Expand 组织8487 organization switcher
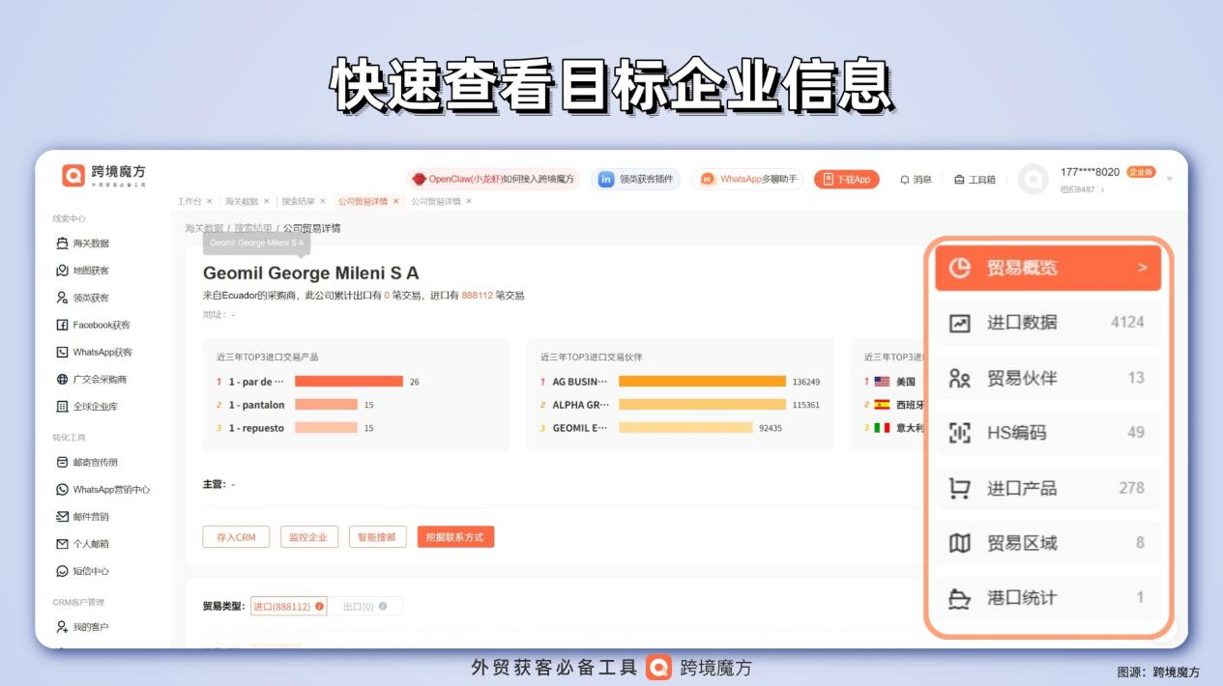The image size is (1223, 686). [1082, 189]
